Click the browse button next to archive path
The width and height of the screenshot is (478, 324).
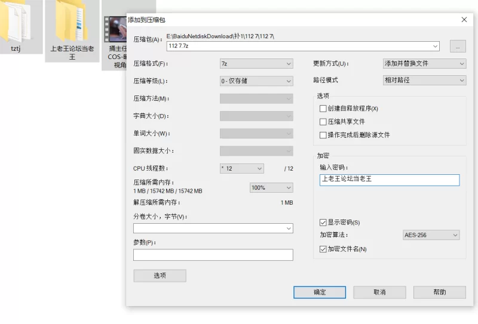(x=457, y=46)
